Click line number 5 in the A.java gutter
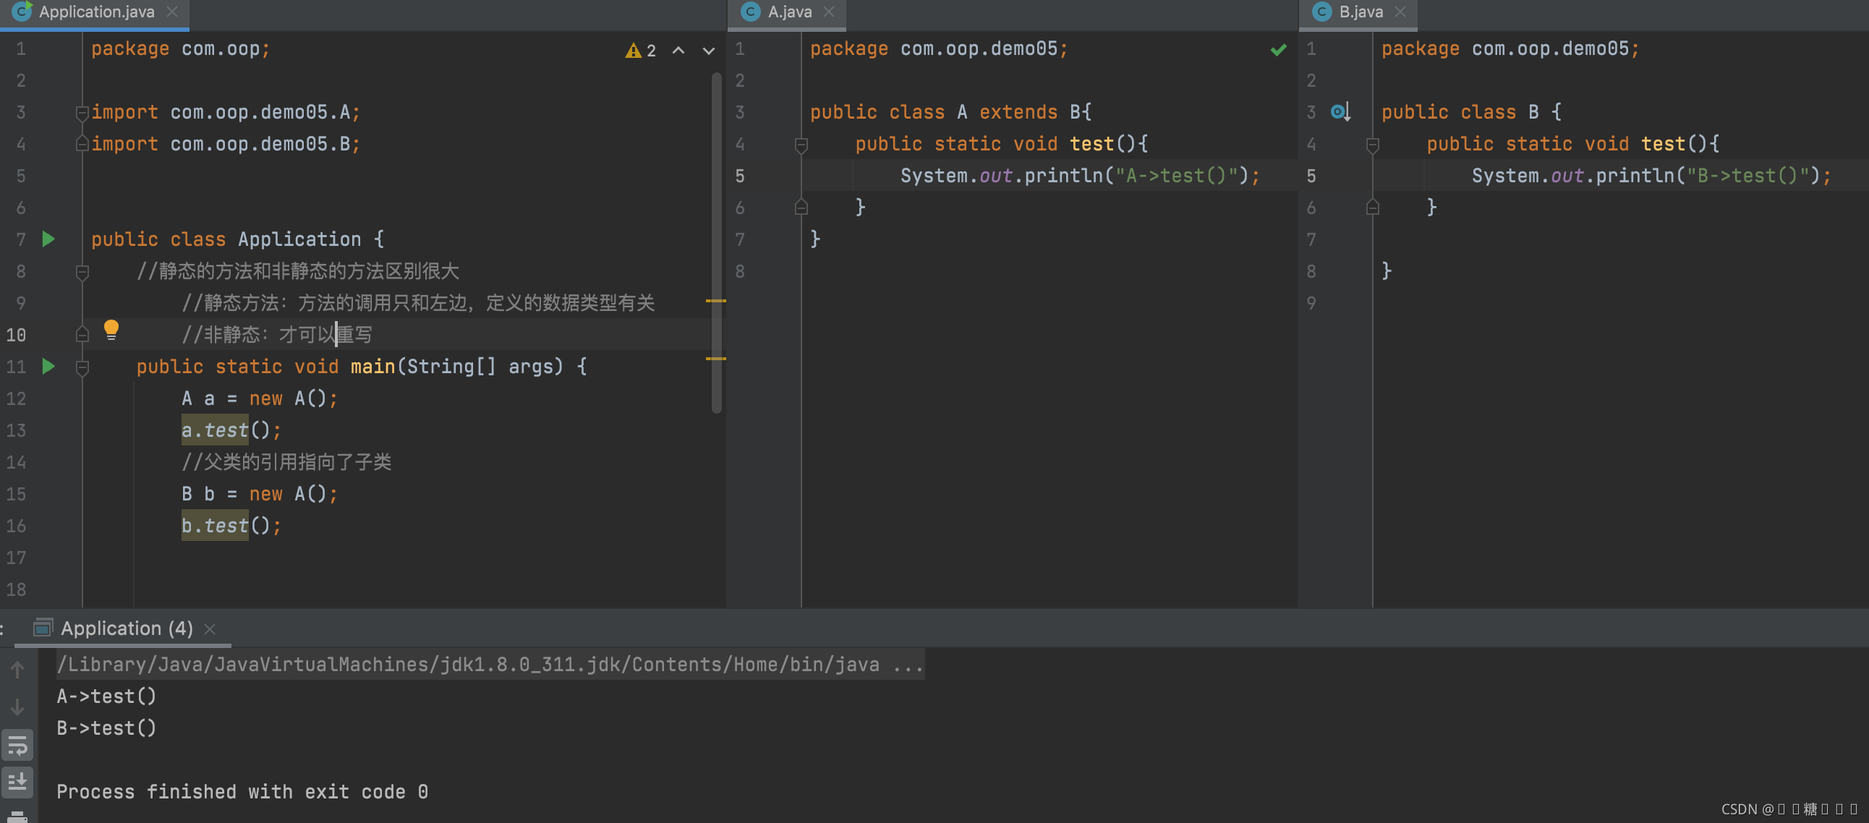This screenshot has width=1869, height=823. point(739,176)
